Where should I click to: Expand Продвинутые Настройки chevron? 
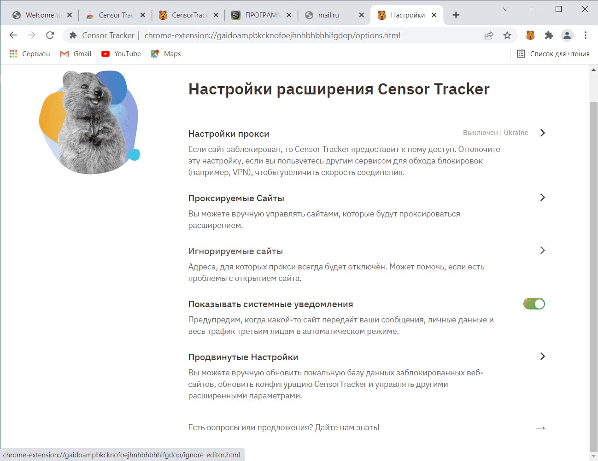click(542, 356)
